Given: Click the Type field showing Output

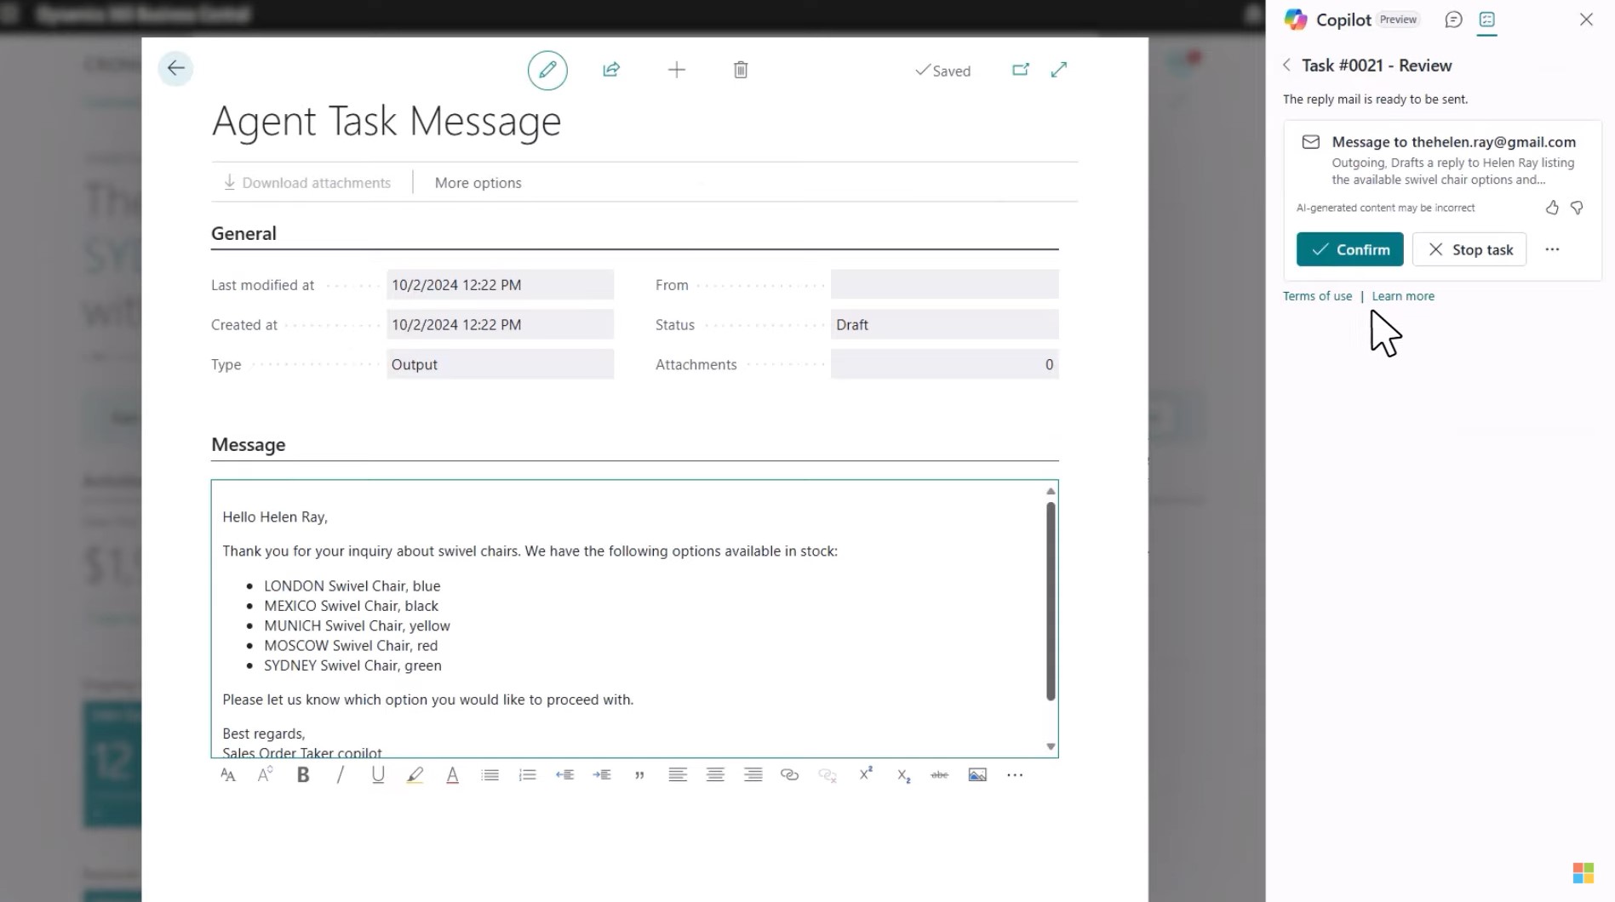Looking at the screenshot, I should pyautogui.click(x=500, y=364).
